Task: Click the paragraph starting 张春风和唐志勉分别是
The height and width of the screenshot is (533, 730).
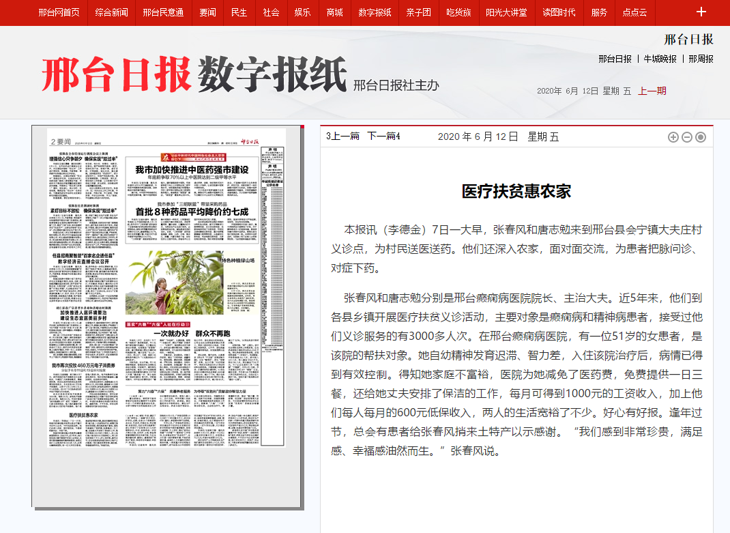Action: click(516, 374)
